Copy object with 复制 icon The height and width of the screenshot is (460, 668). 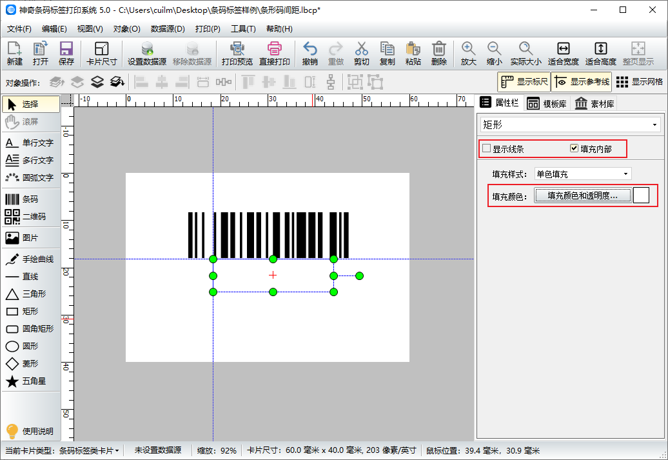[388, 54]
